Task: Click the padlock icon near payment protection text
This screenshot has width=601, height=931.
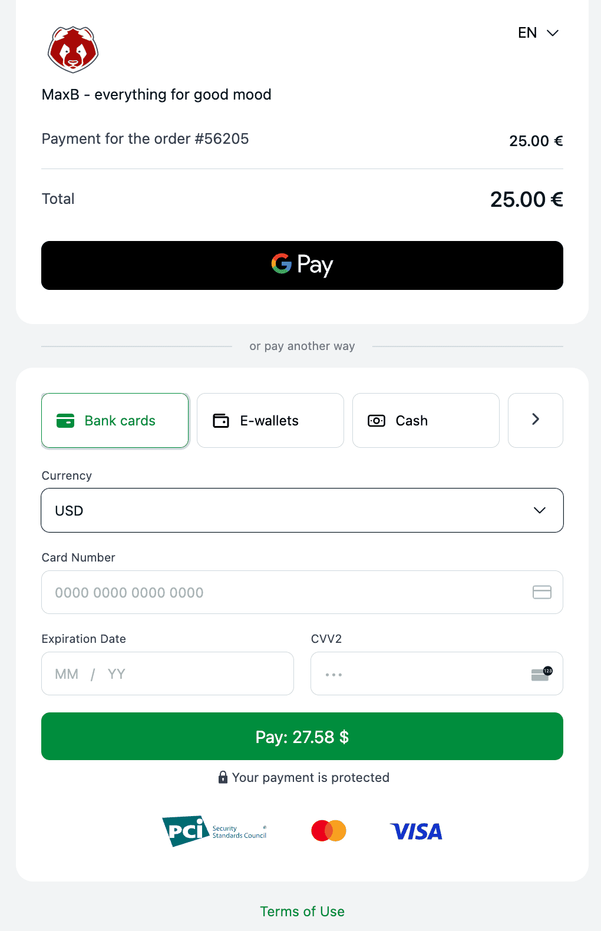Action: click(x=223, y=777)
